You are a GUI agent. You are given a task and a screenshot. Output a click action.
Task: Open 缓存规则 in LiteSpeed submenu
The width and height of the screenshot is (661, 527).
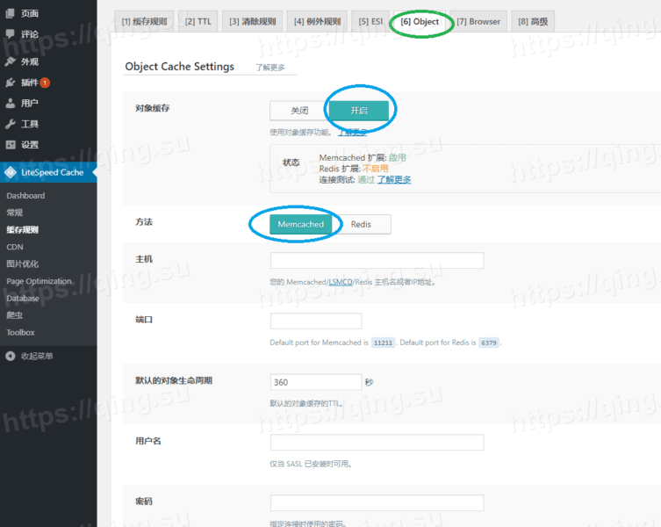(x=22, y=229)
